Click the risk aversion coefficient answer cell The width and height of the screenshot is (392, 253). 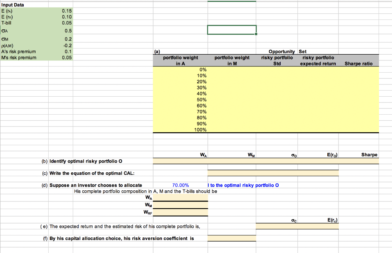point(232,238)
